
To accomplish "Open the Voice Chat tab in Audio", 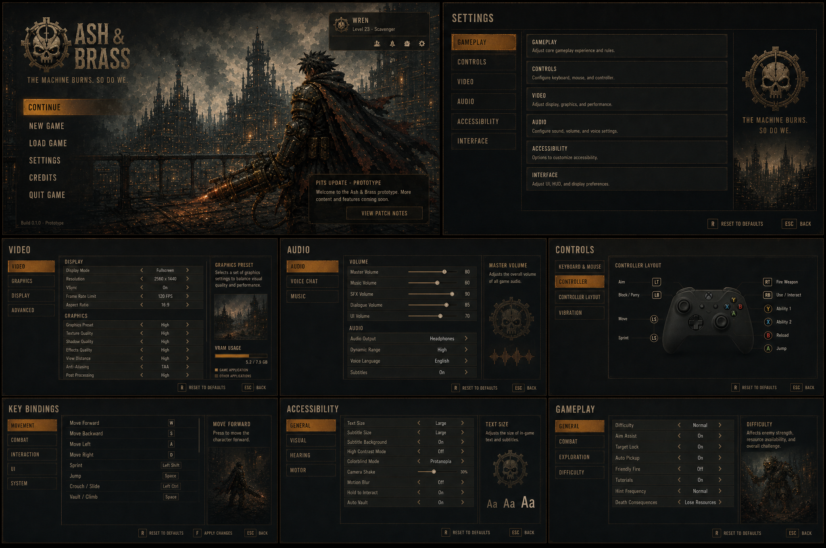I will [312, 281].
